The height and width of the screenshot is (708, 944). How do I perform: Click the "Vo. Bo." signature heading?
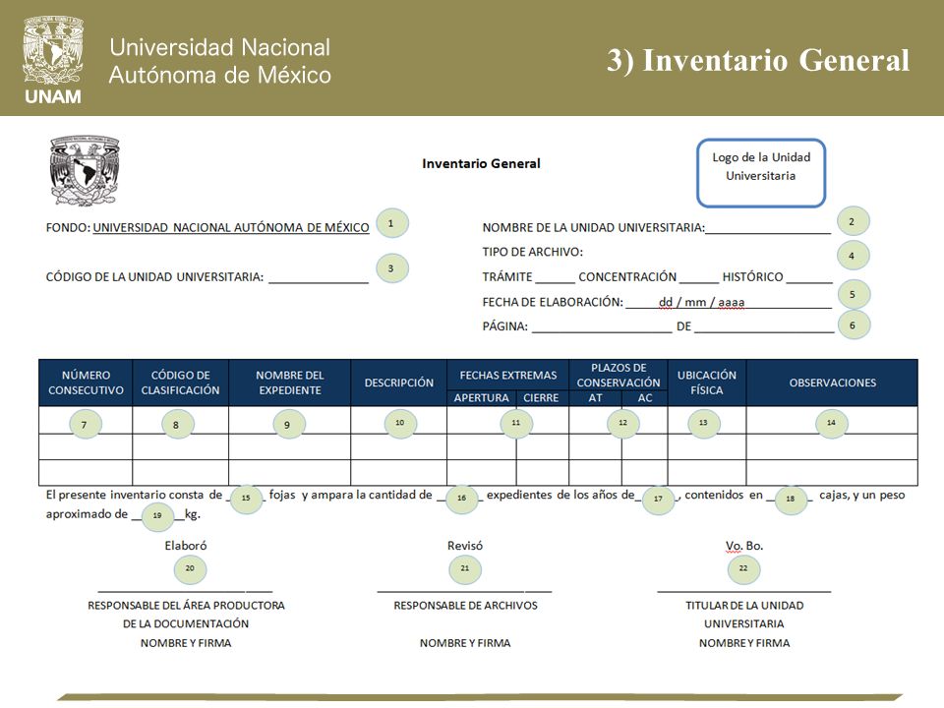click(744, 546)
